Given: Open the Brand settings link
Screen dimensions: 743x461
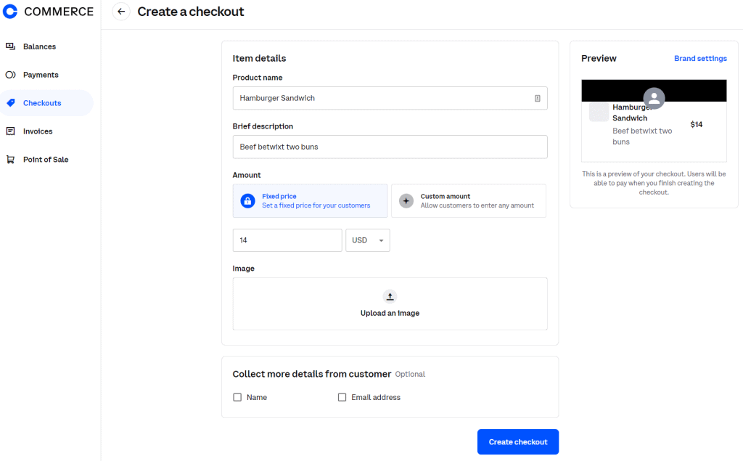Looking at the screenshot, I should 700,58.
